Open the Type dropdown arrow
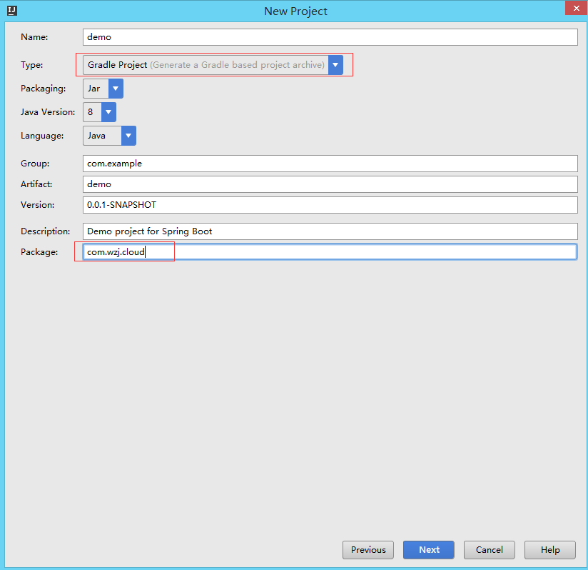This screenshot has height=570, width=588. (335, 65)
